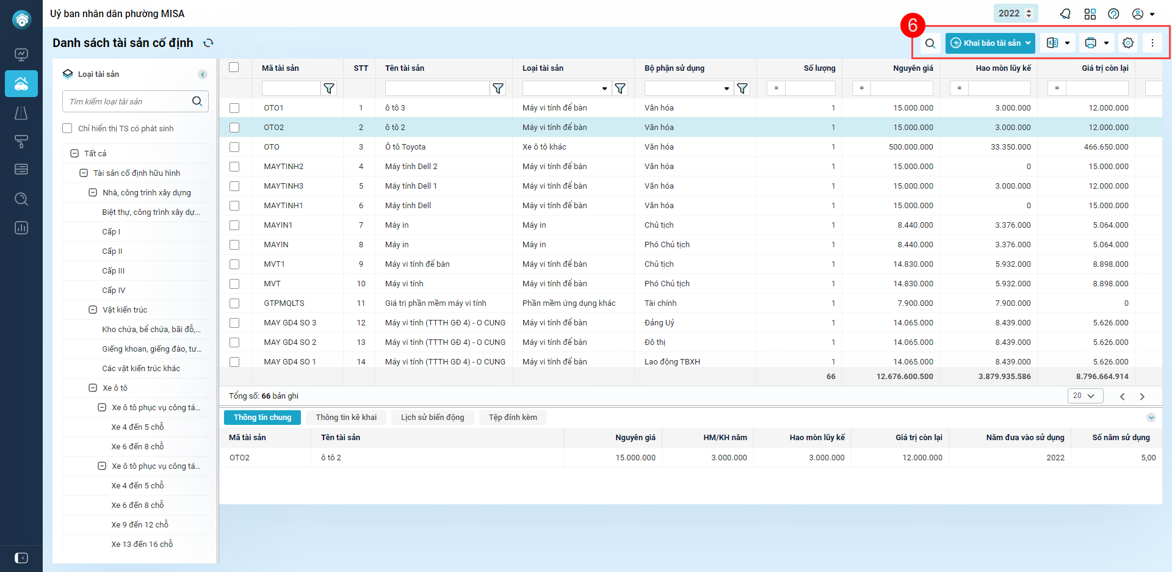Click the Số lượng equals operator button
Image resolution: width=1172 pixels, height=572 pixels.
(x=776, y=89)
